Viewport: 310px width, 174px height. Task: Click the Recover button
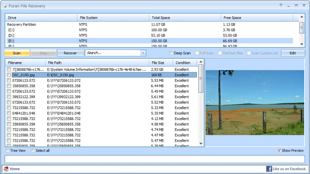[70, 53]
